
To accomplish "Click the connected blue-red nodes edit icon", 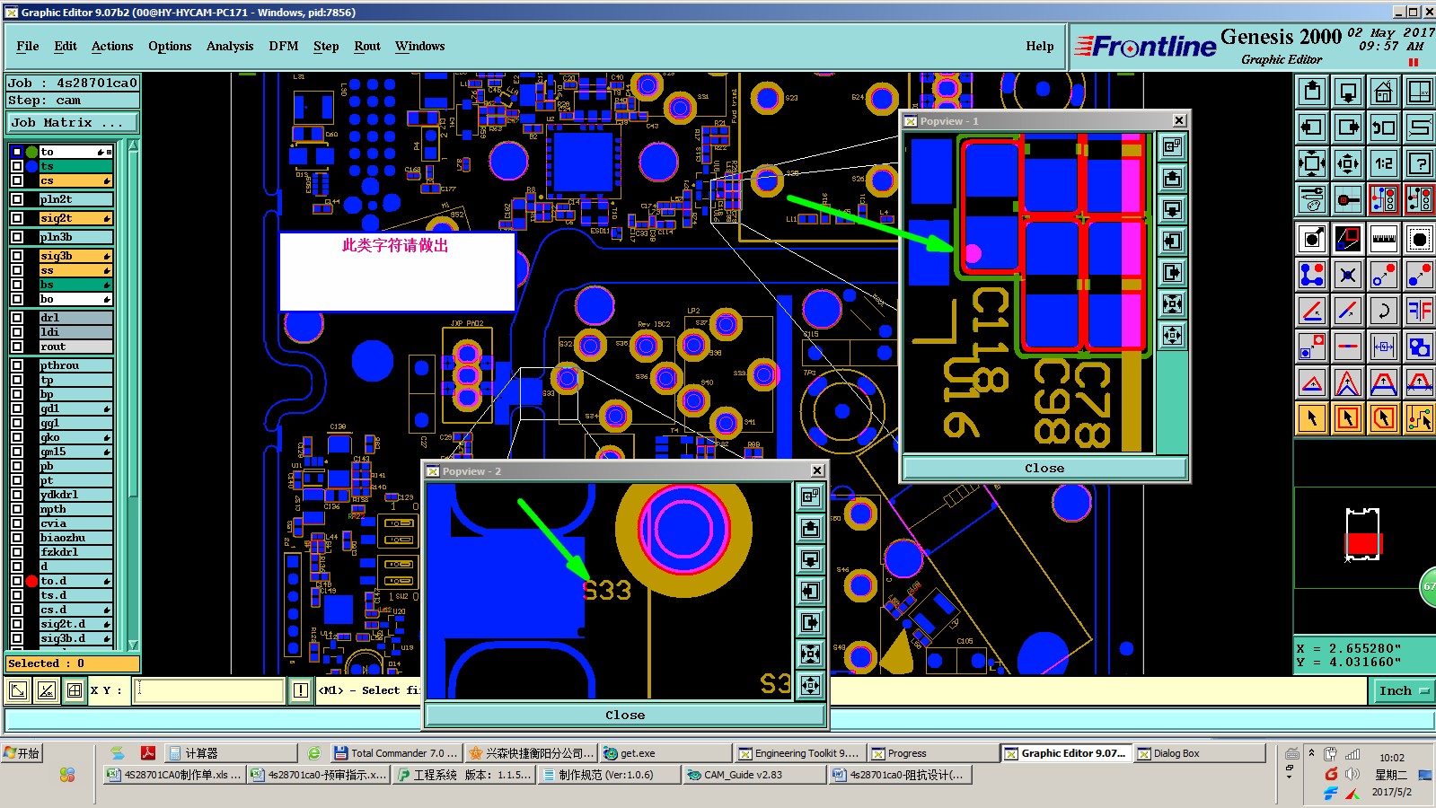I will click(x=1312, y=275).
